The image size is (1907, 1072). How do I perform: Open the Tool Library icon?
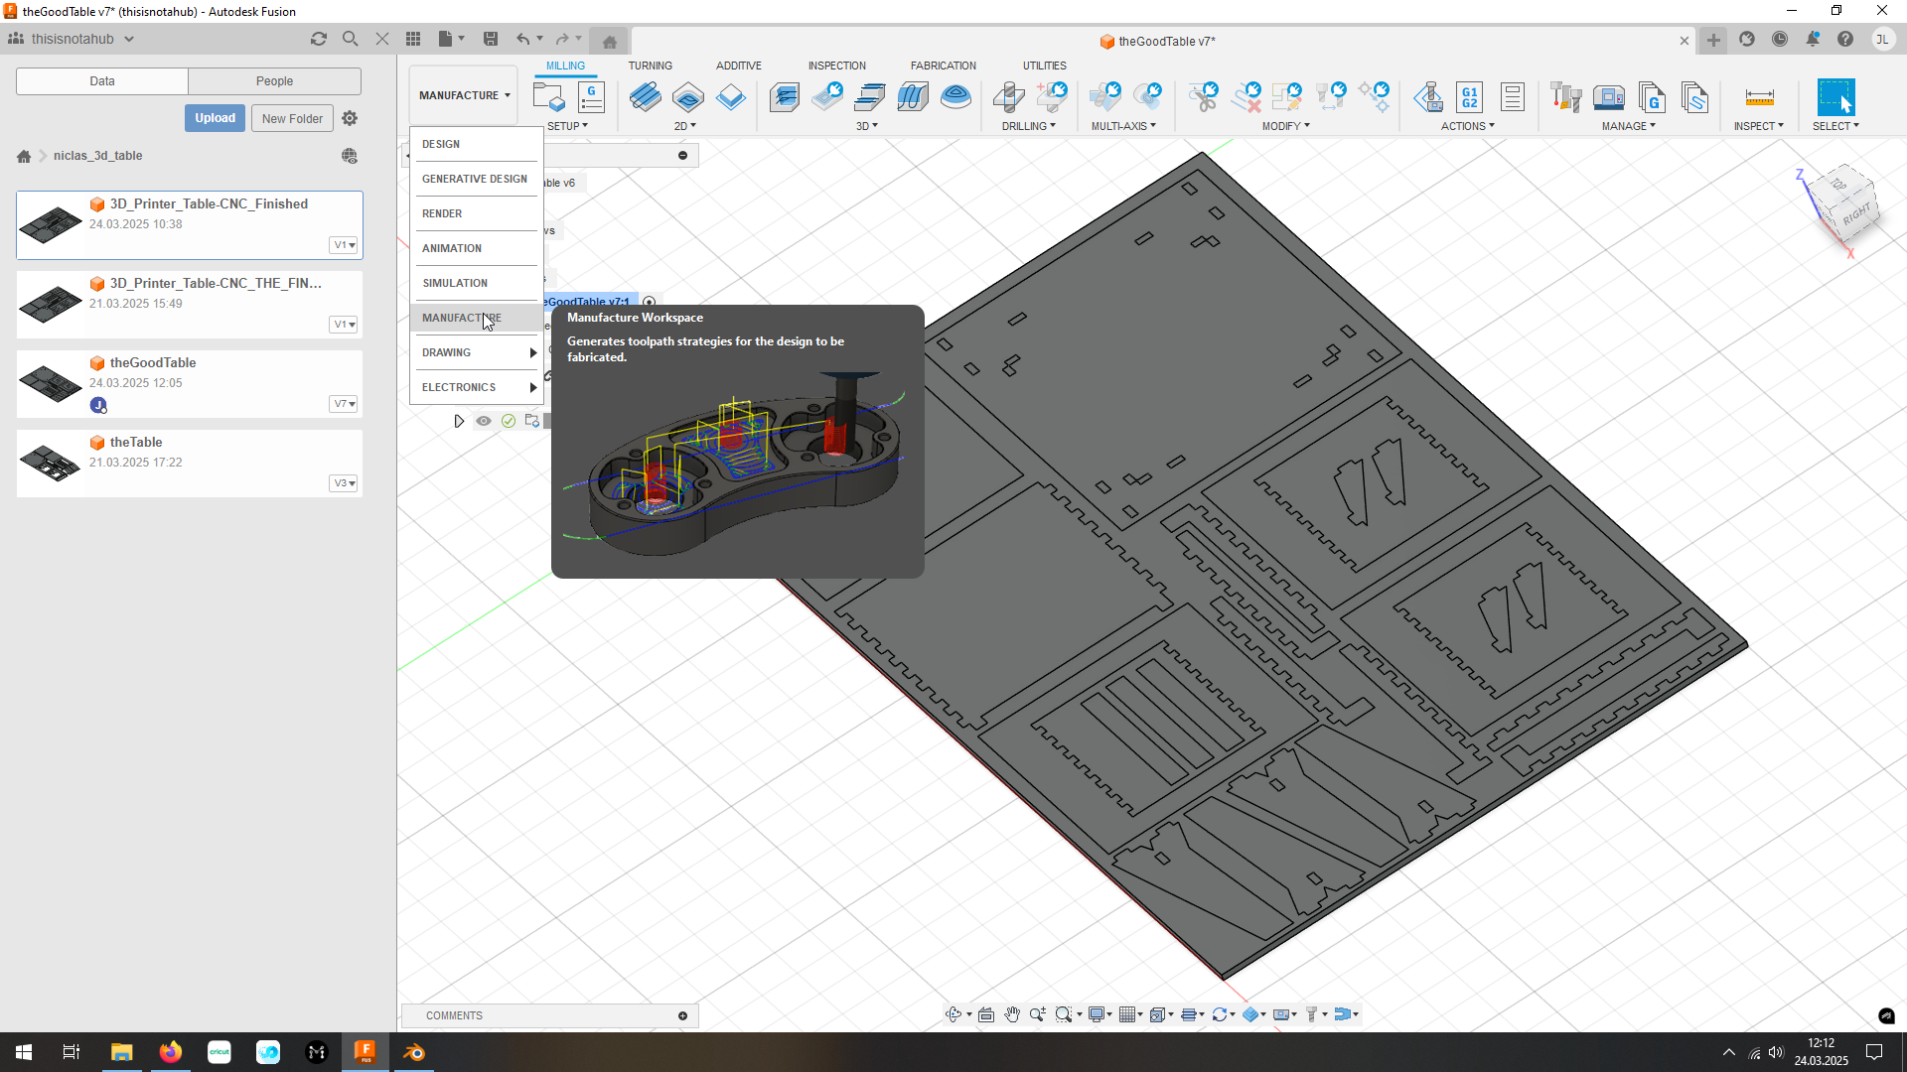click(1566, 97)
